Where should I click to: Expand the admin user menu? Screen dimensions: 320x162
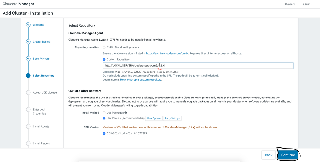[x=308, y=4]
